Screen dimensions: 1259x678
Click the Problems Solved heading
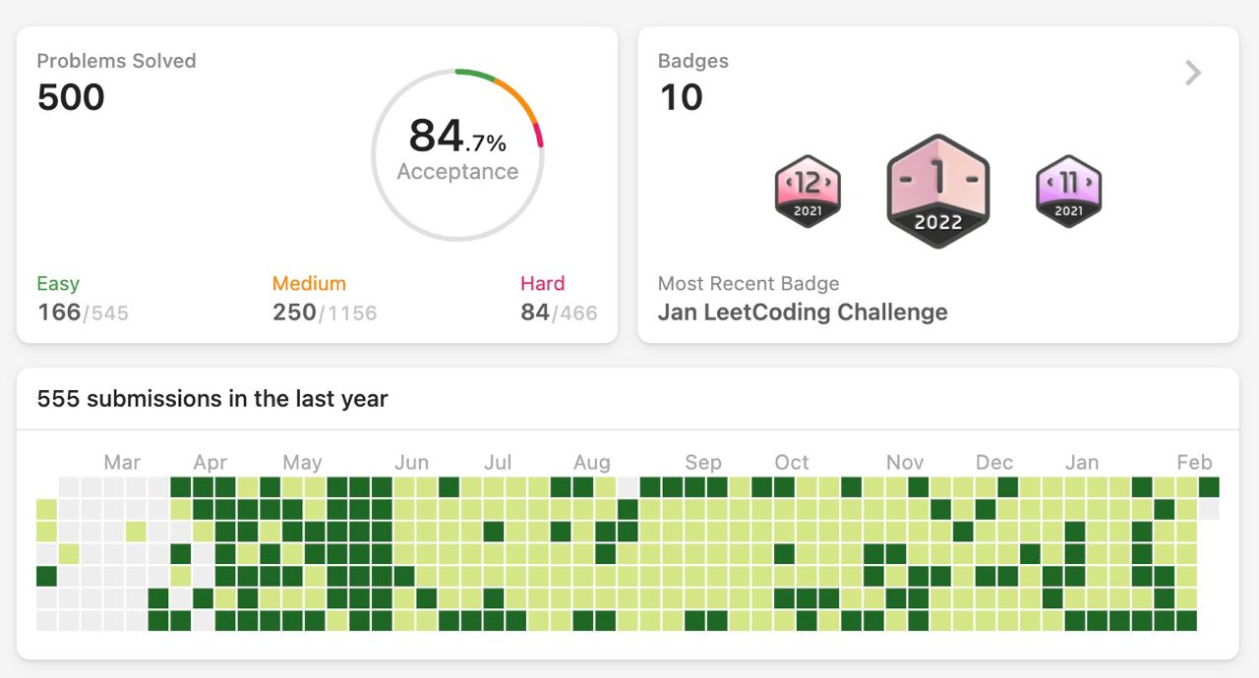click(x=116, y=61)
